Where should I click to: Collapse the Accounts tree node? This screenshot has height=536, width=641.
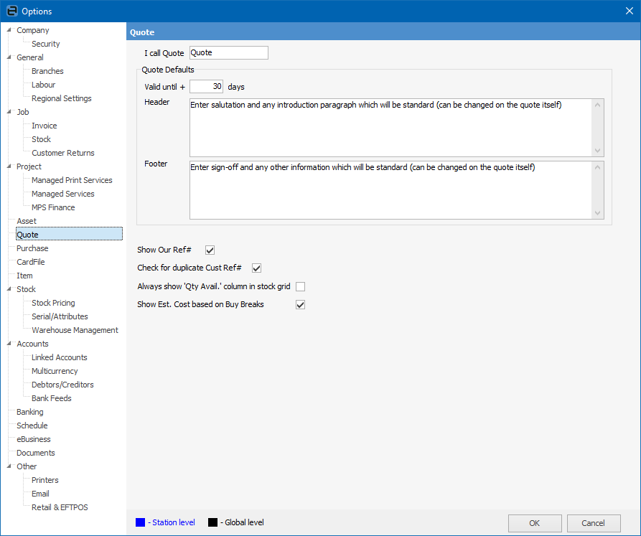point(9,344)
